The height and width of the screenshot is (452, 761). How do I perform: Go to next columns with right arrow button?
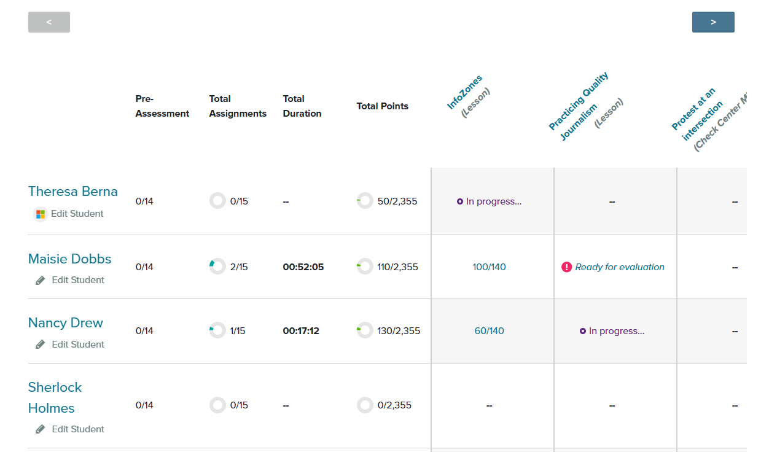[712, 22]
